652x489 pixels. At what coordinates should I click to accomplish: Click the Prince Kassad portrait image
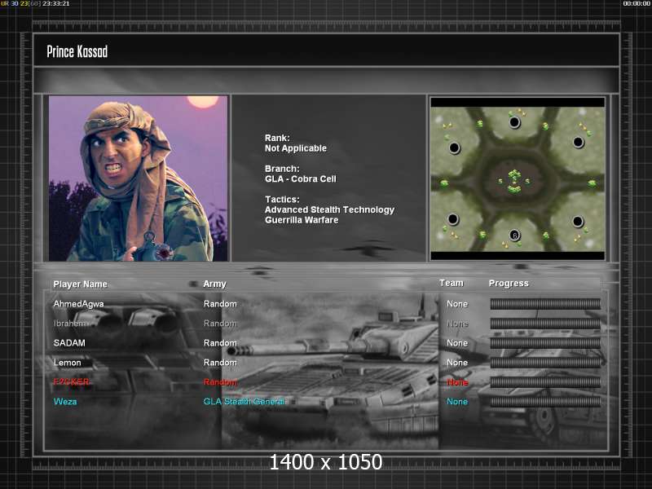tap(138, 178)
